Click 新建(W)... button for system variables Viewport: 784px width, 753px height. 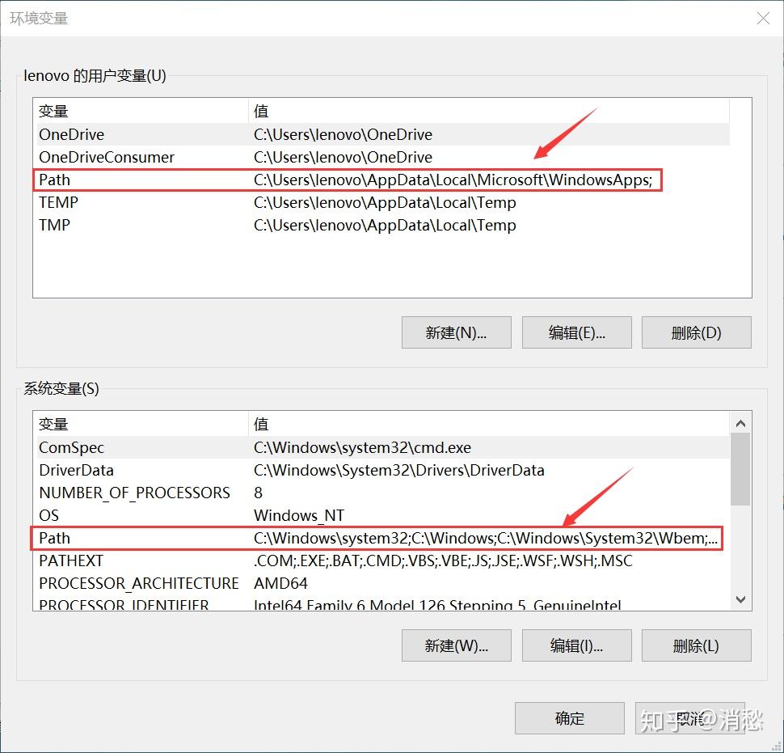click(456, 645)
